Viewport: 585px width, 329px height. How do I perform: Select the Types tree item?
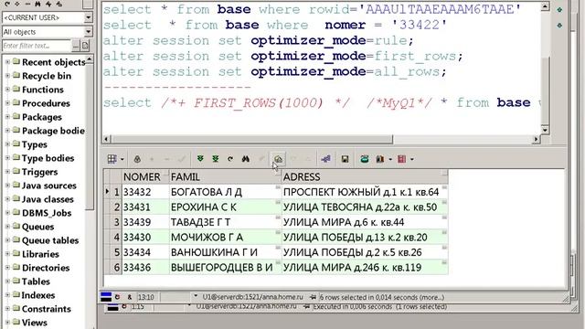[35, 144]
